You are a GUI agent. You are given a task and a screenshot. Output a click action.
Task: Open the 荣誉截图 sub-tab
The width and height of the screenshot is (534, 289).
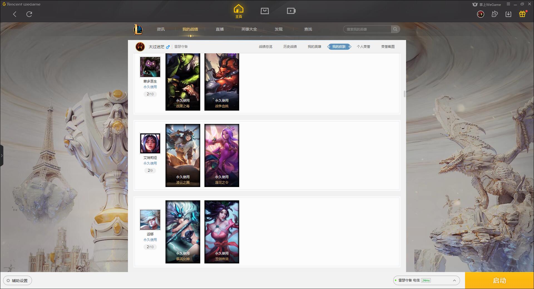click(388, 47)
